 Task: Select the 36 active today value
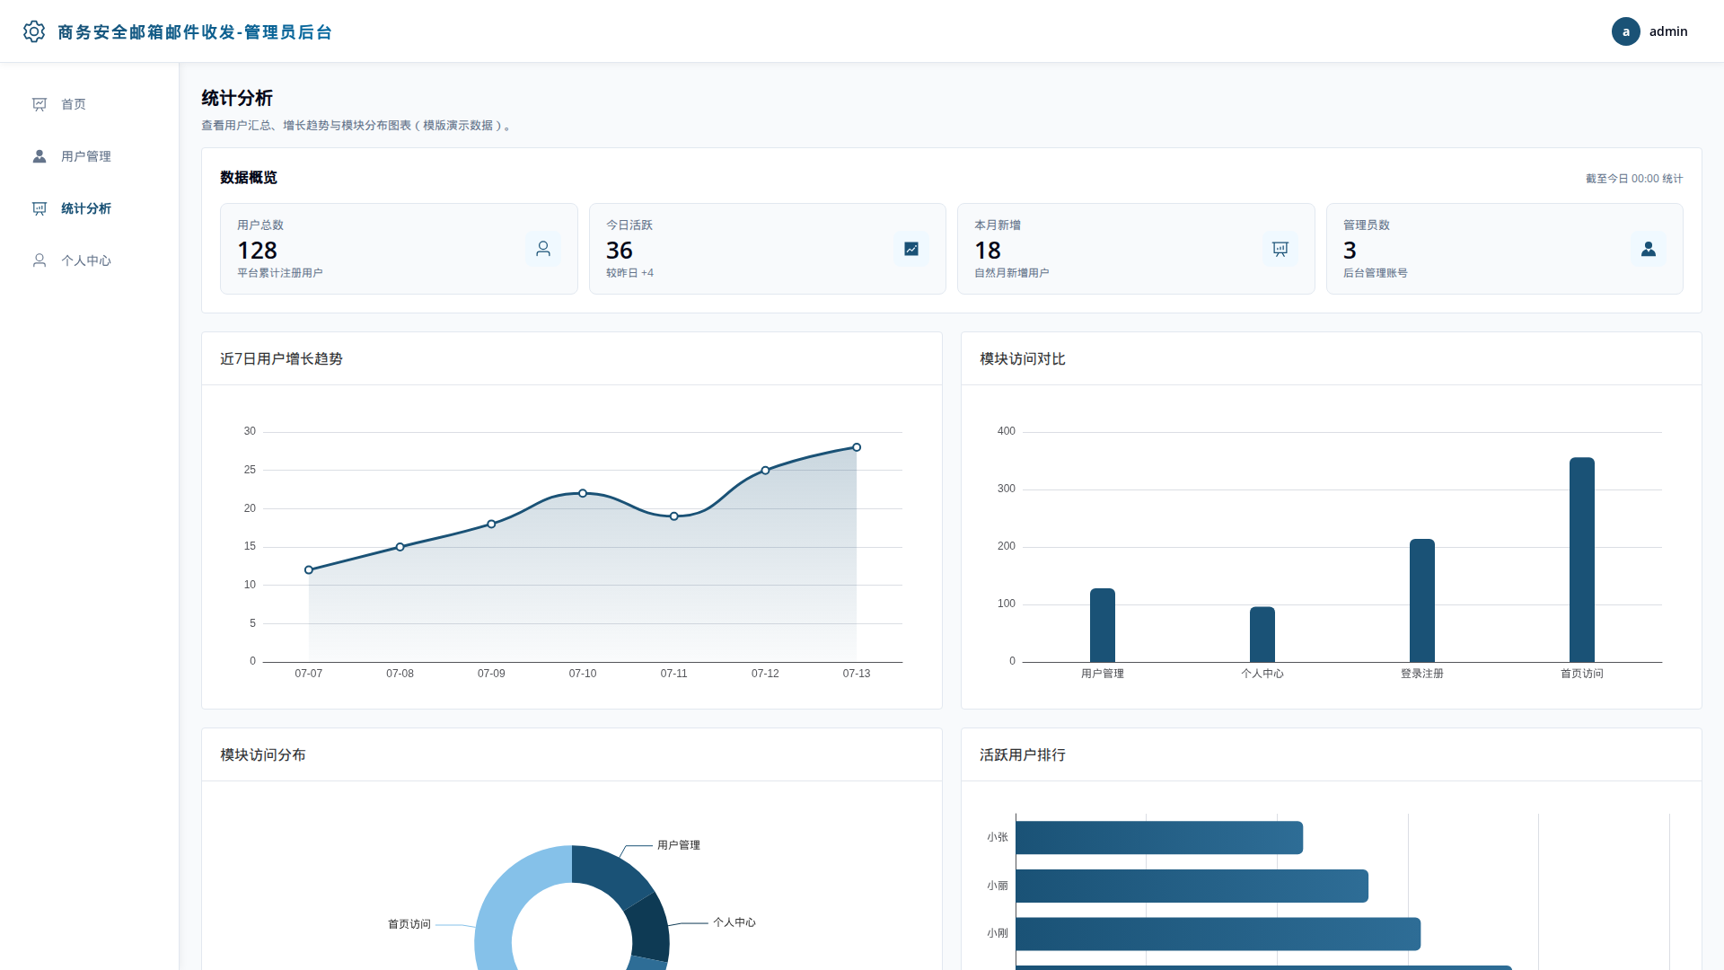(620, 251)
